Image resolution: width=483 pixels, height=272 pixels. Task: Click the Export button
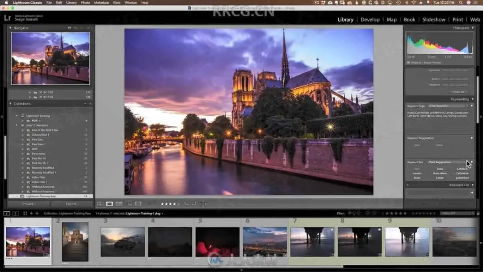(x=72, y=204)
